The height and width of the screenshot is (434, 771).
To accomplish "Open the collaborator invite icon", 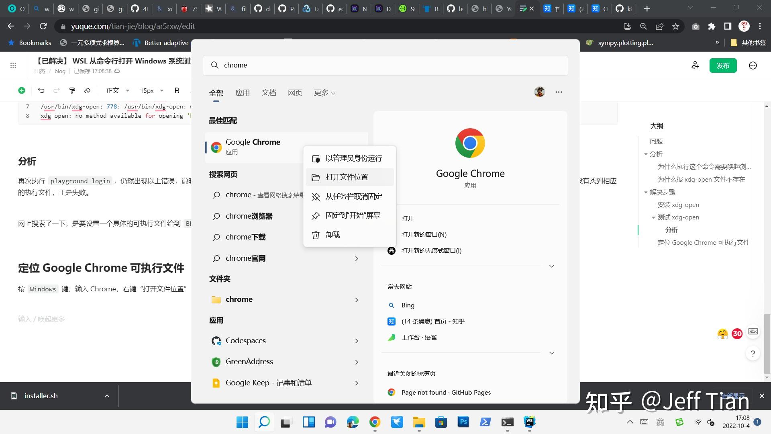I will click(x=695, y=65).
